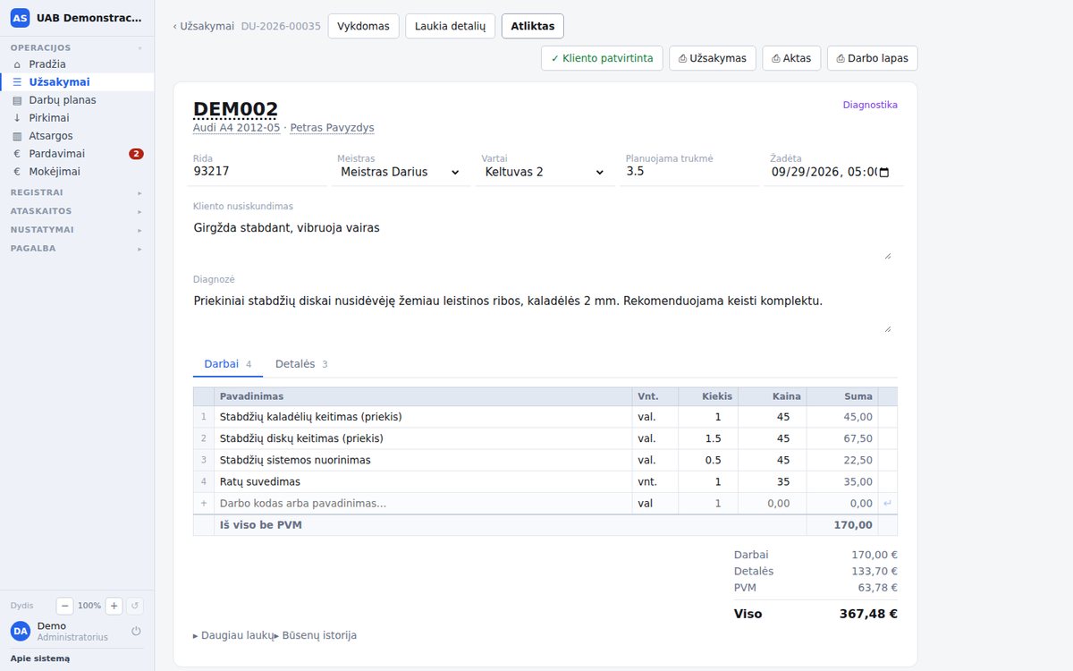1073x671 pixels.
Task: Click the red badge on Pardavimai
Action: (x=136, y=154)
